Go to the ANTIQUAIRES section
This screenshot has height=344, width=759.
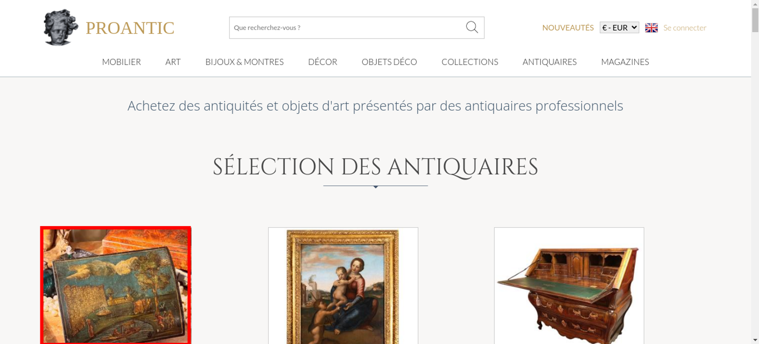coord(550,62)
